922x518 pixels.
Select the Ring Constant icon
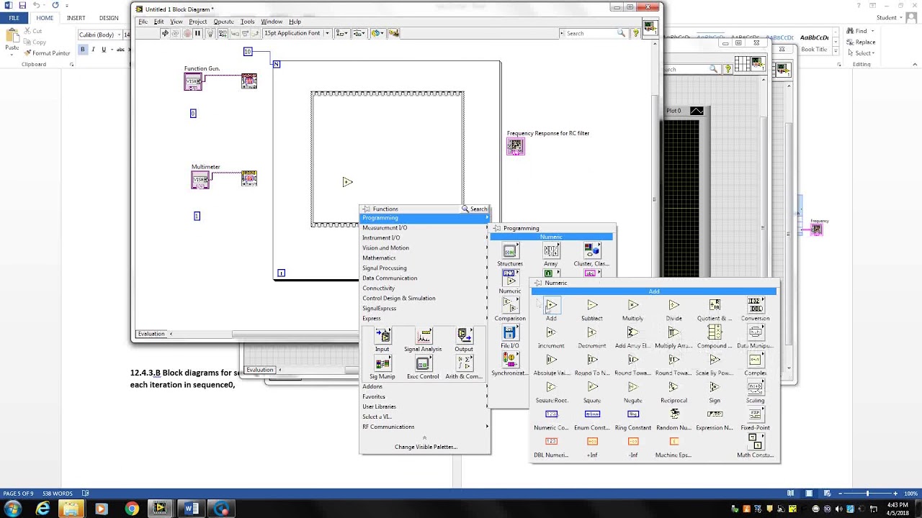click(633, 414)
